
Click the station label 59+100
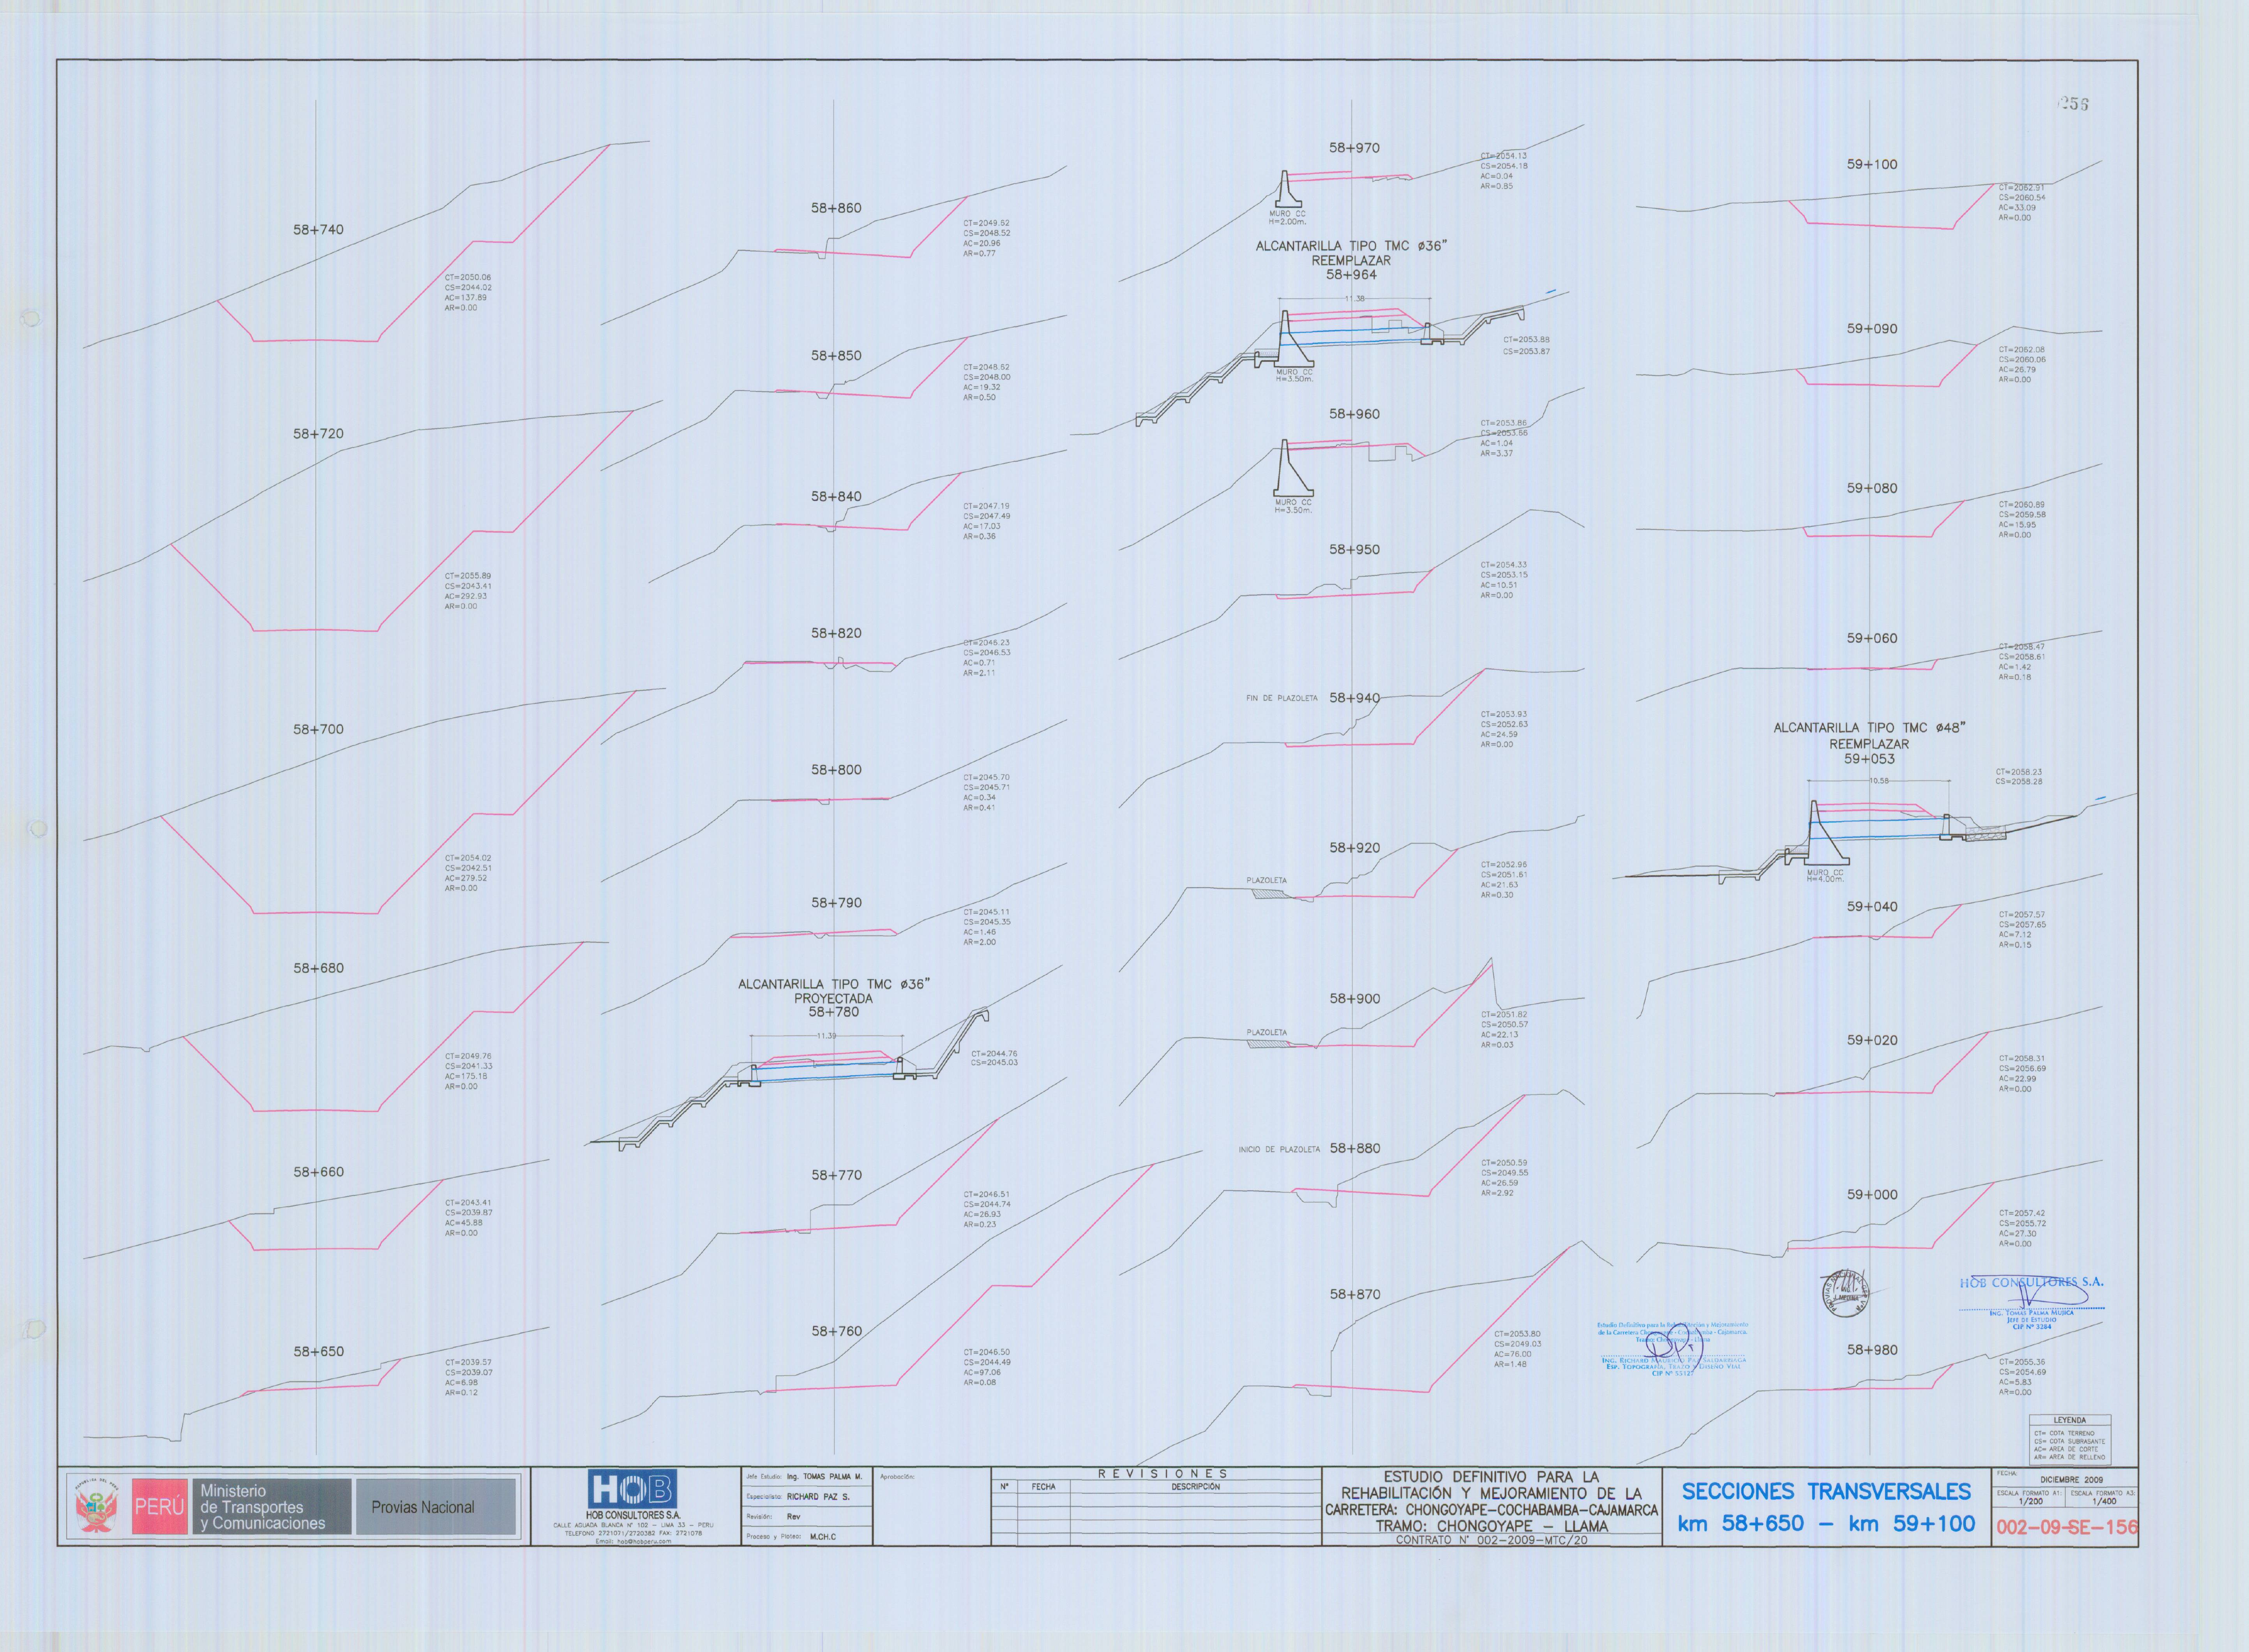[1872, 165]
